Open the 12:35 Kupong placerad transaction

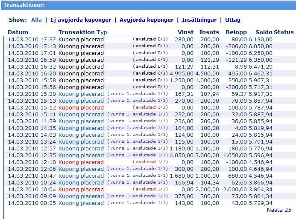coord(81,156)
